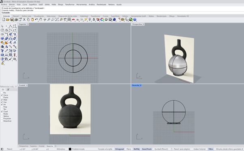The image size is (244, 151).
Task: Switch to the Frontal viewport tab at bottom
Action: (x=42, y=146)
